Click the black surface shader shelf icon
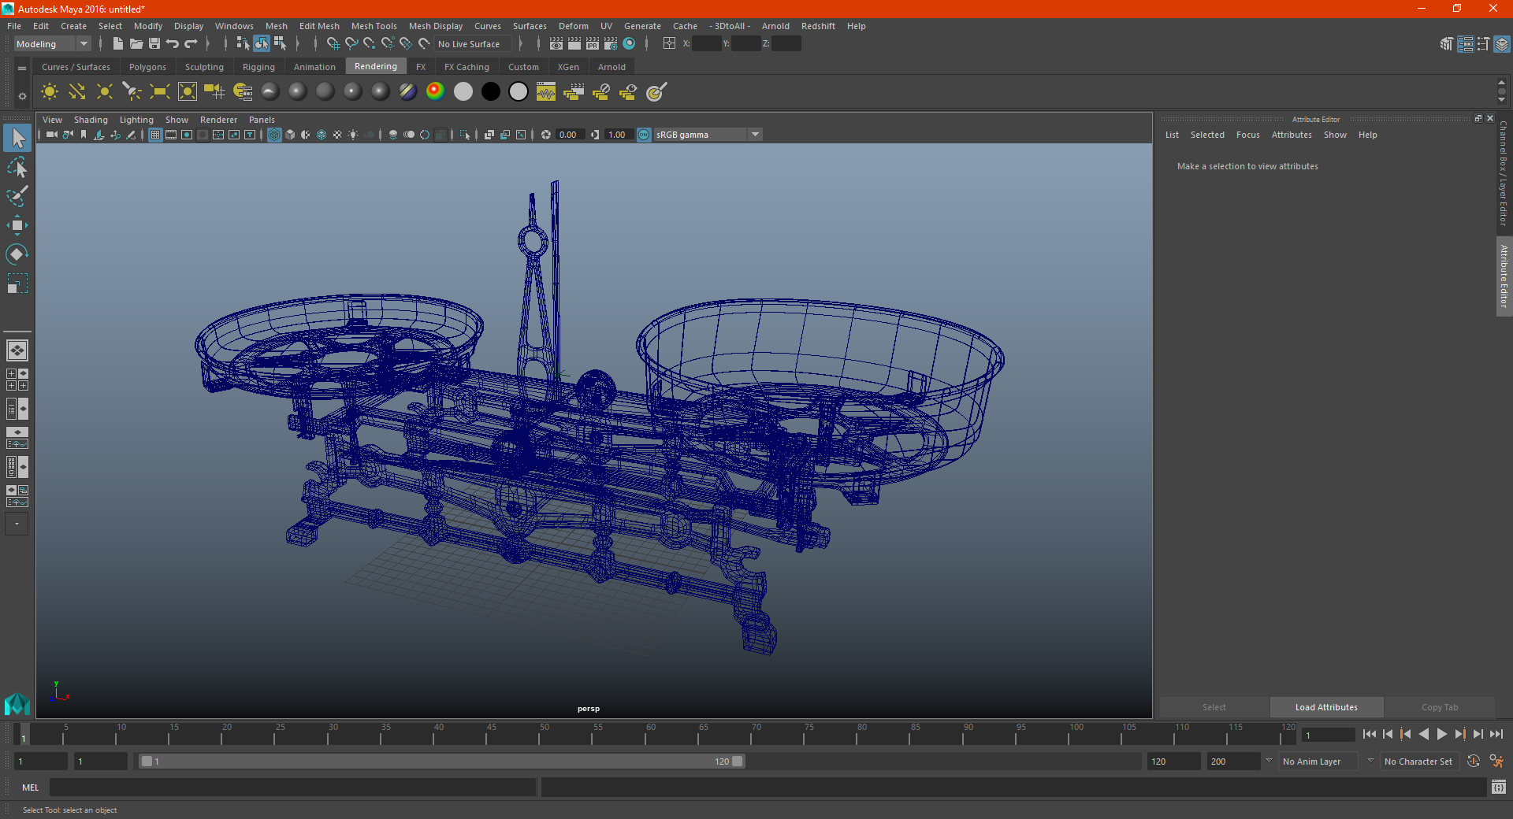Image resolution: width=1513 pixels, height=819 pixels. click(x=491, y=92)
